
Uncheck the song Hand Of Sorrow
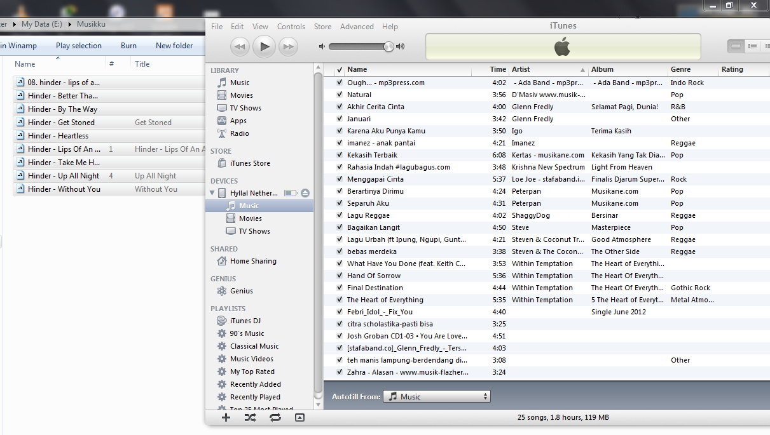340,276
